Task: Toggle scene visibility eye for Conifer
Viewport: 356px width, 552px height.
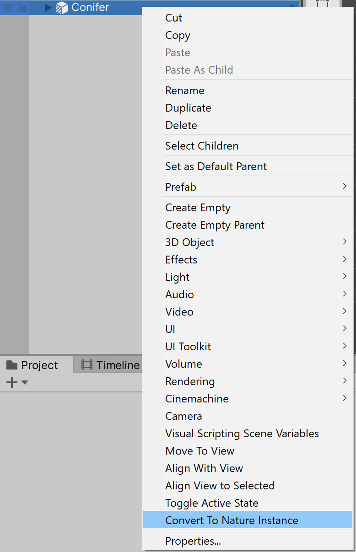Action: click(7, 7)
